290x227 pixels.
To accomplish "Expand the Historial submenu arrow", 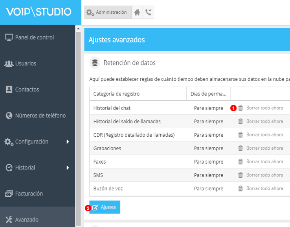I will pos(68,167).
